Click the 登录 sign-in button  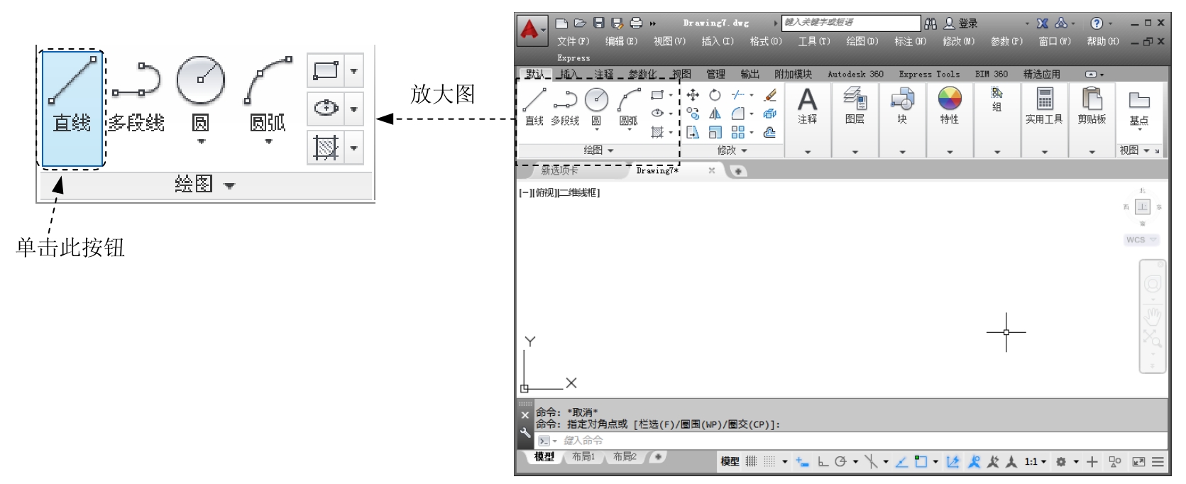click(961, 23)
